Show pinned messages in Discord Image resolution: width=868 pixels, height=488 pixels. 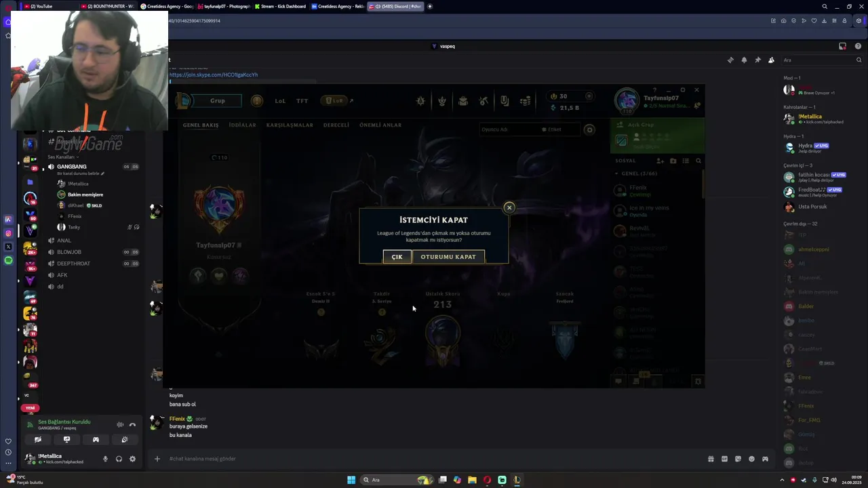coord(757,60)
